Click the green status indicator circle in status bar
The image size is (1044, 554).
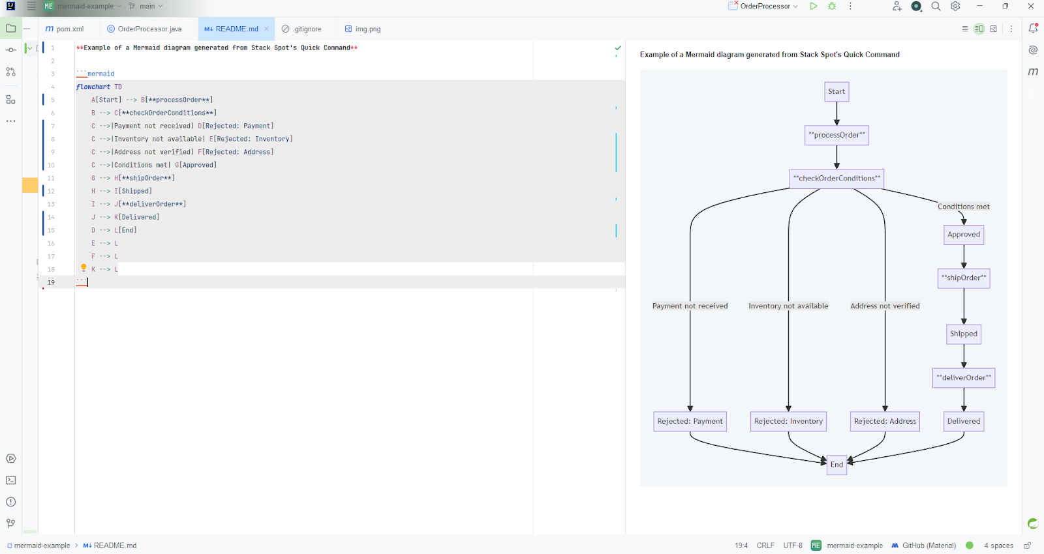tap(970, 546)
